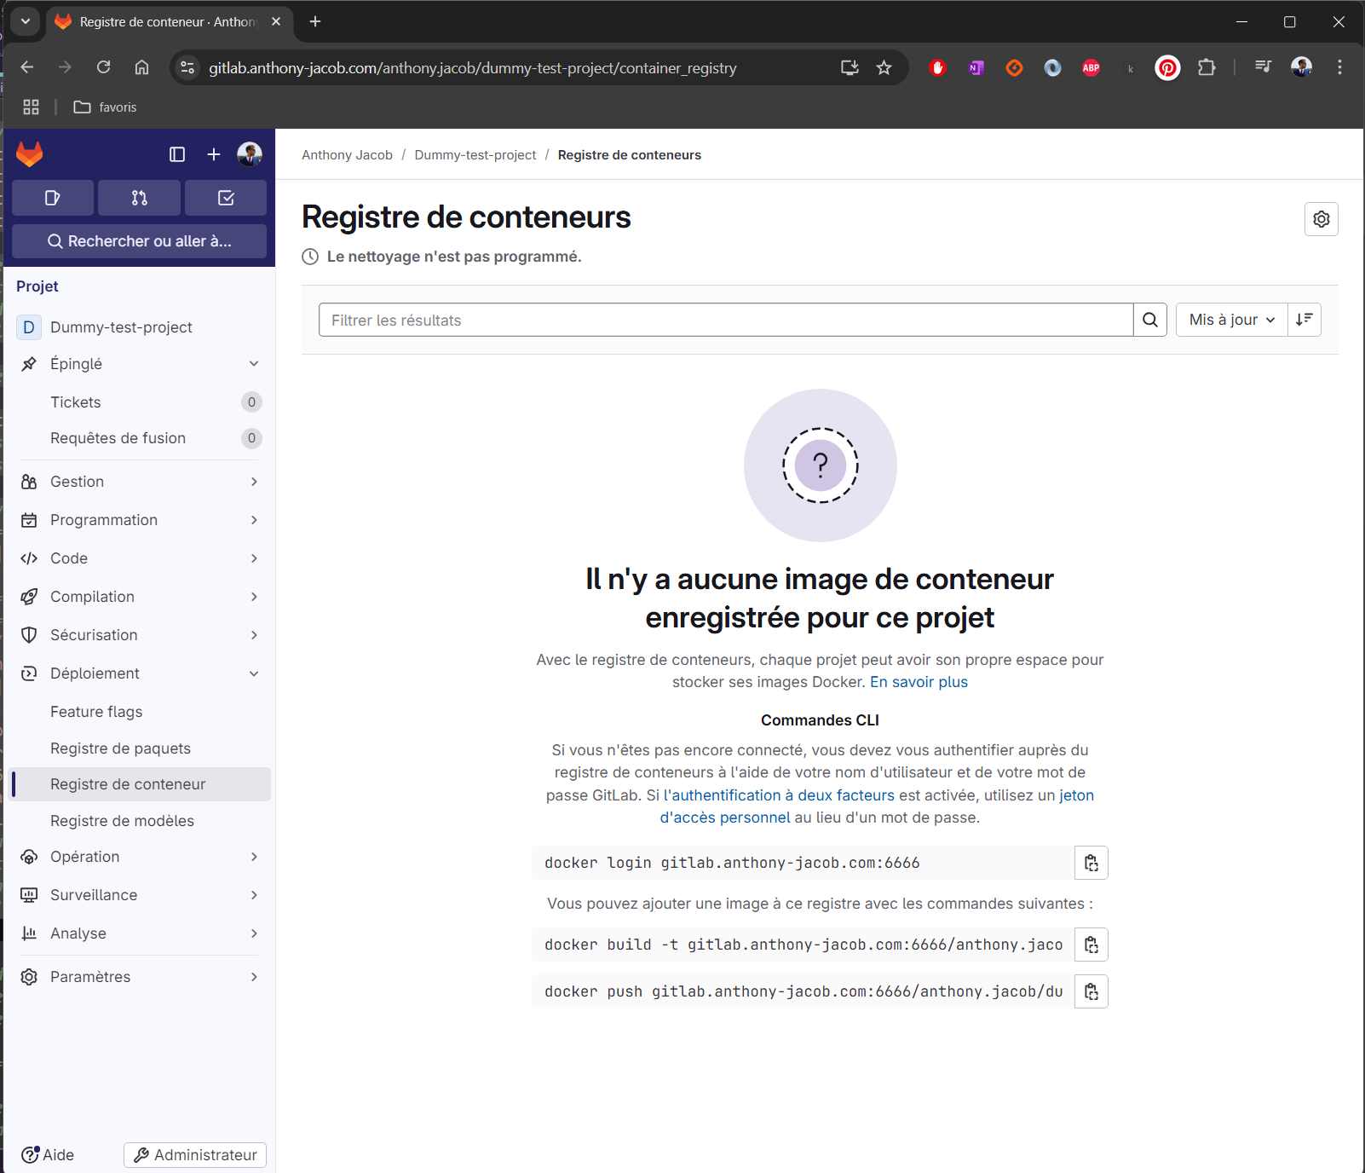
Task: Collapse the Déploiement menu
Action: pos(140,673)
